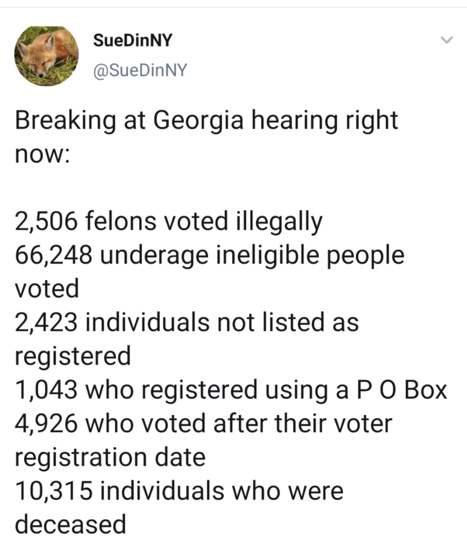The height and width of the screenshot is (549, 467).
Task: Click the number 1,043 in the tweet
Action: [46, 390]
